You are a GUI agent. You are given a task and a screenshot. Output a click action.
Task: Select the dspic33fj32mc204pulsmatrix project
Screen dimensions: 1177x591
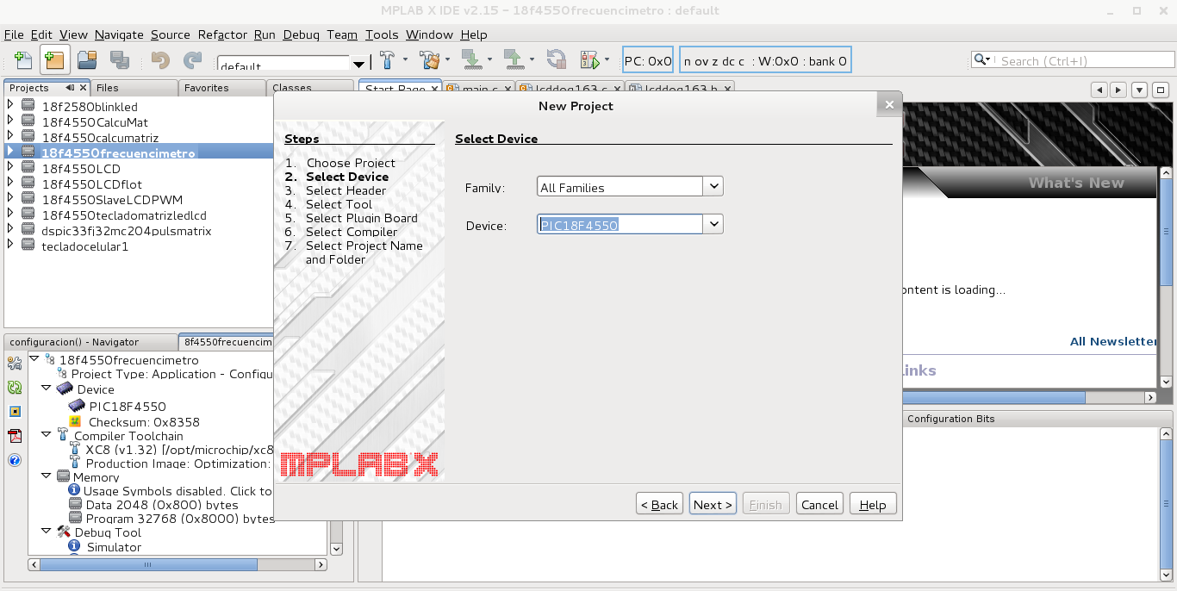[126, 231]
